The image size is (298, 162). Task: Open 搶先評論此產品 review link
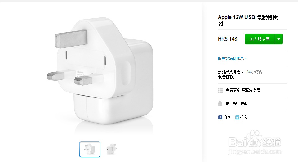coord(232,59)
